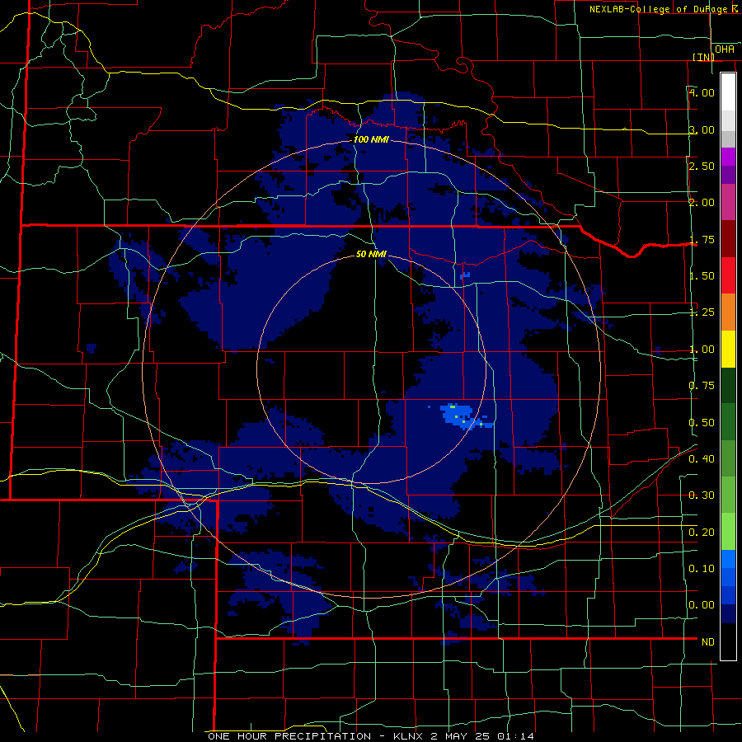
Task: Click the 0.40 legend value
Action: [x=702, y=459]
